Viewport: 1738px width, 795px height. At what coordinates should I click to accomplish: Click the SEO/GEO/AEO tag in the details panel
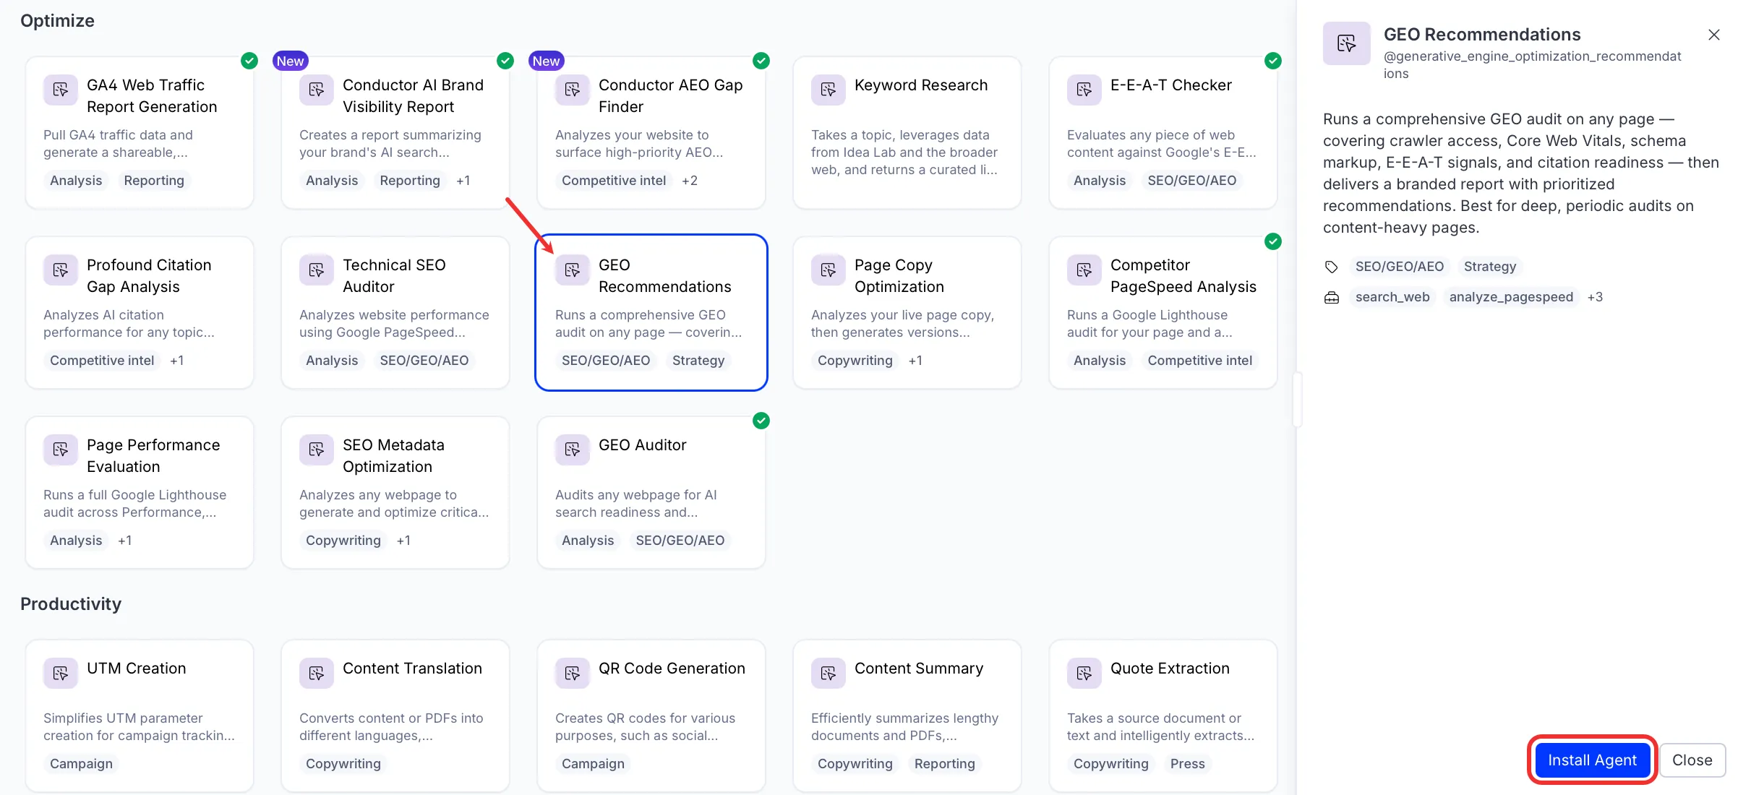pyautogui.click(x=1400, y=267)
